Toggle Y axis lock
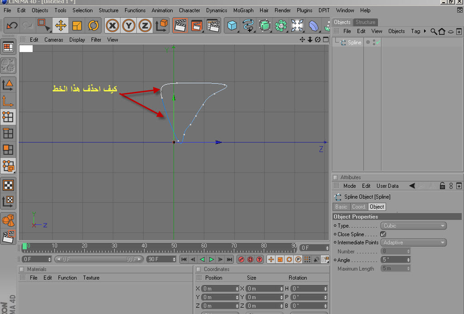 pos(129,26)
